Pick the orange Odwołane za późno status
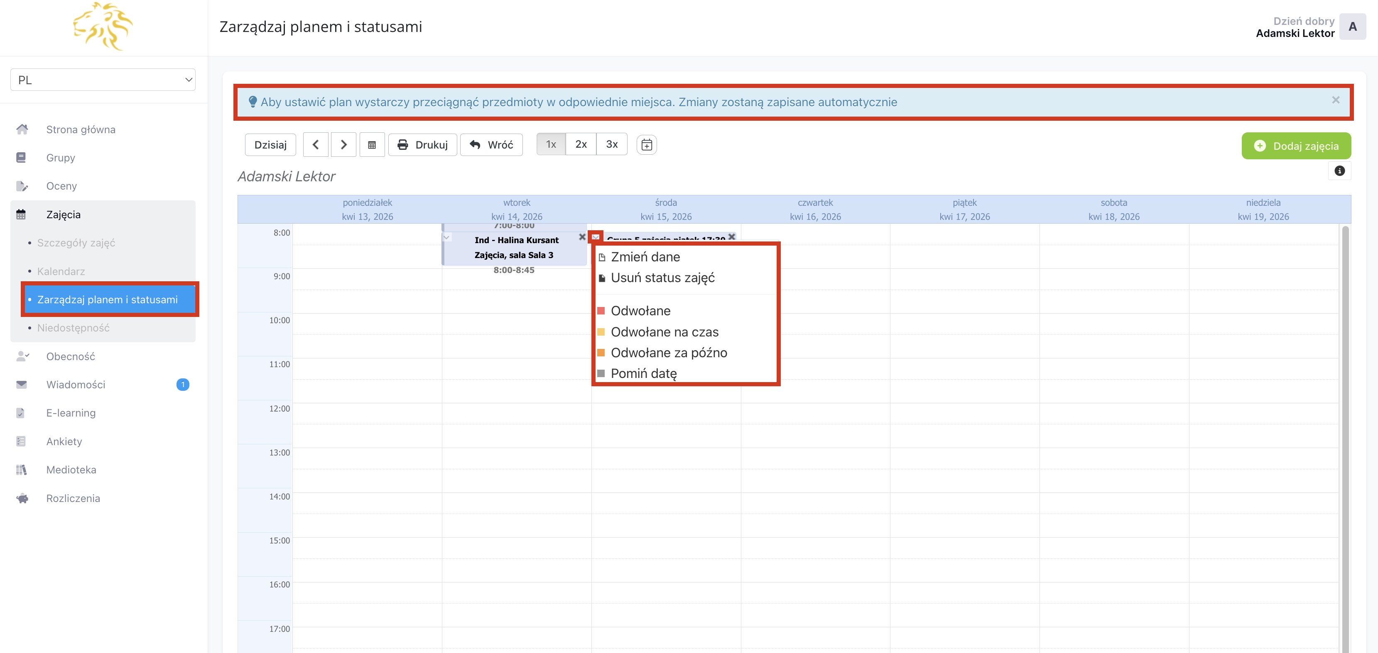The image size is (1378, 653). (x=669, y=353)
